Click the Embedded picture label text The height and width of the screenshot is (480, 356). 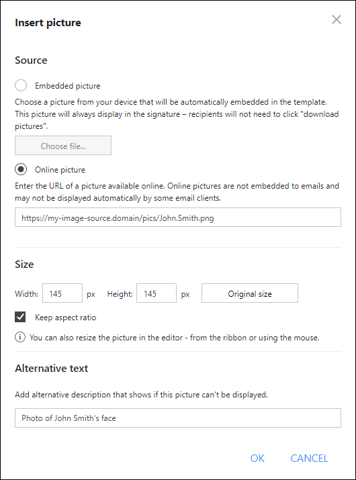coord(67,86)
